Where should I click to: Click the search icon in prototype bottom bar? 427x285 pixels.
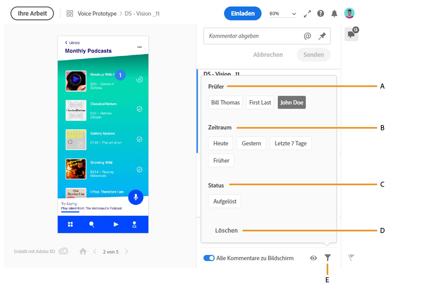[x=92, y=224]
